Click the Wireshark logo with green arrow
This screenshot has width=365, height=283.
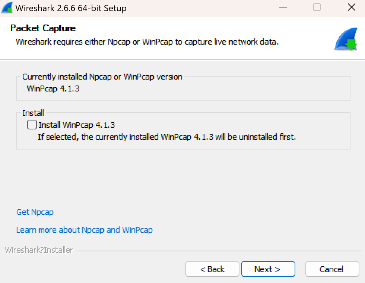[345, 39]
